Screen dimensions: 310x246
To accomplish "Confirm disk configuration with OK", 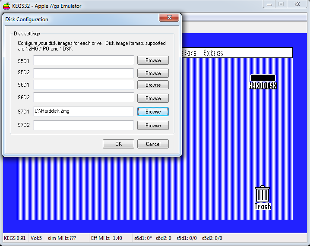I will 118,144.
